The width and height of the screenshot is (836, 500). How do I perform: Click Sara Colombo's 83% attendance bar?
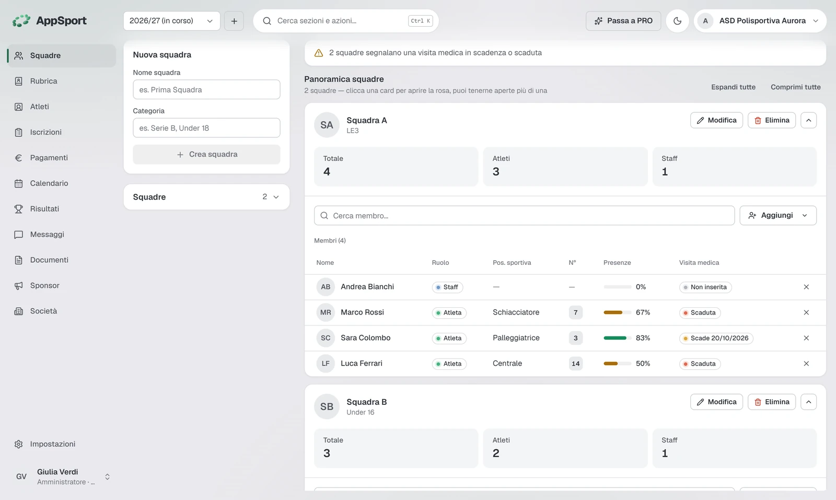tap(617, 338)
